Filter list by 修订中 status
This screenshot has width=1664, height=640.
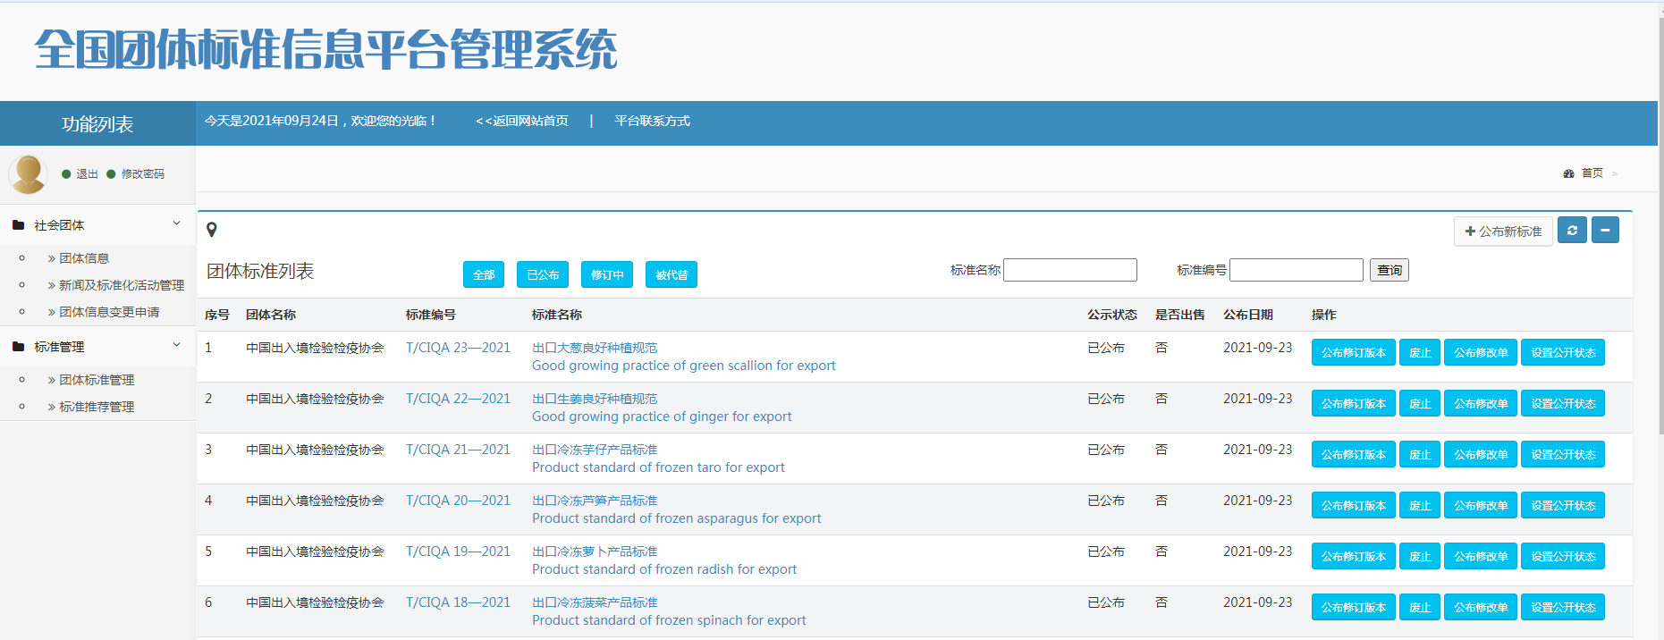(x=607, y=274)
